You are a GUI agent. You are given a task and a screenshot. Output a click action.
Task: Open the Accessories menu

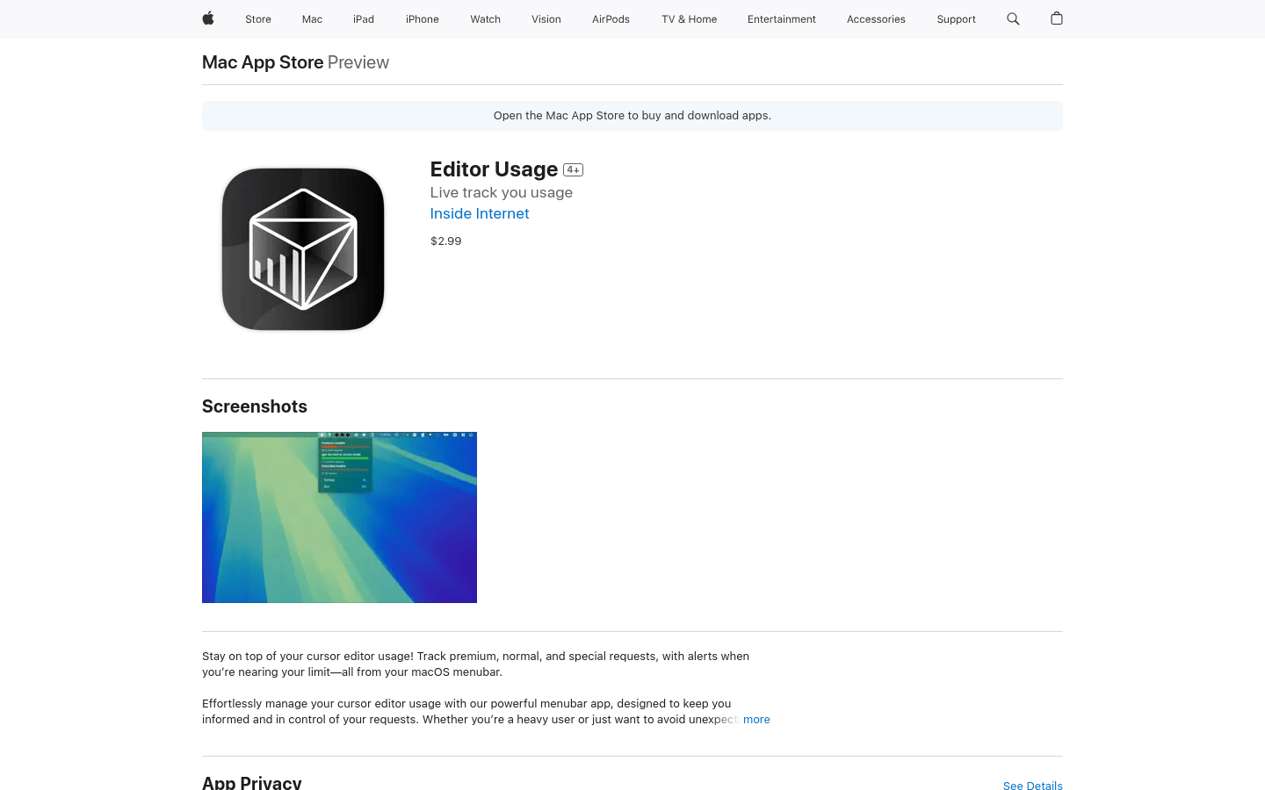(876, 19)
